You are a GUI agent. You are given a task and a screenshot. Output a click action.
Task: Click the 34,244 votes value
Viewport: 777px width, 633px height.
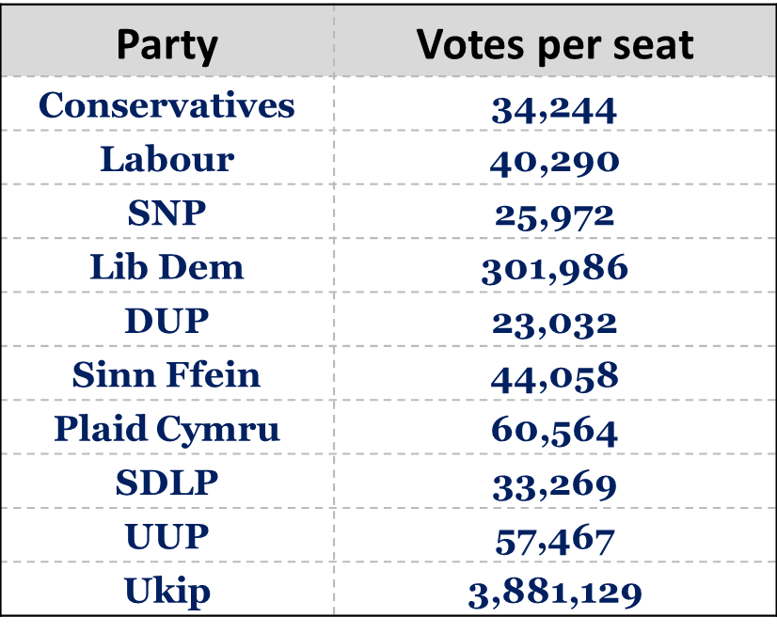pos(555,109)
